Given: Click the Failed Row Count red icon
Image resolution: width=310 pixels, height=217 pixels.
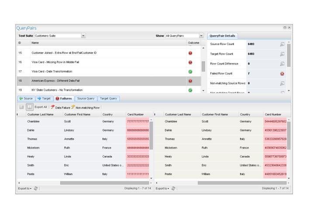Looking at the screenshot, I should click(282, 74).
